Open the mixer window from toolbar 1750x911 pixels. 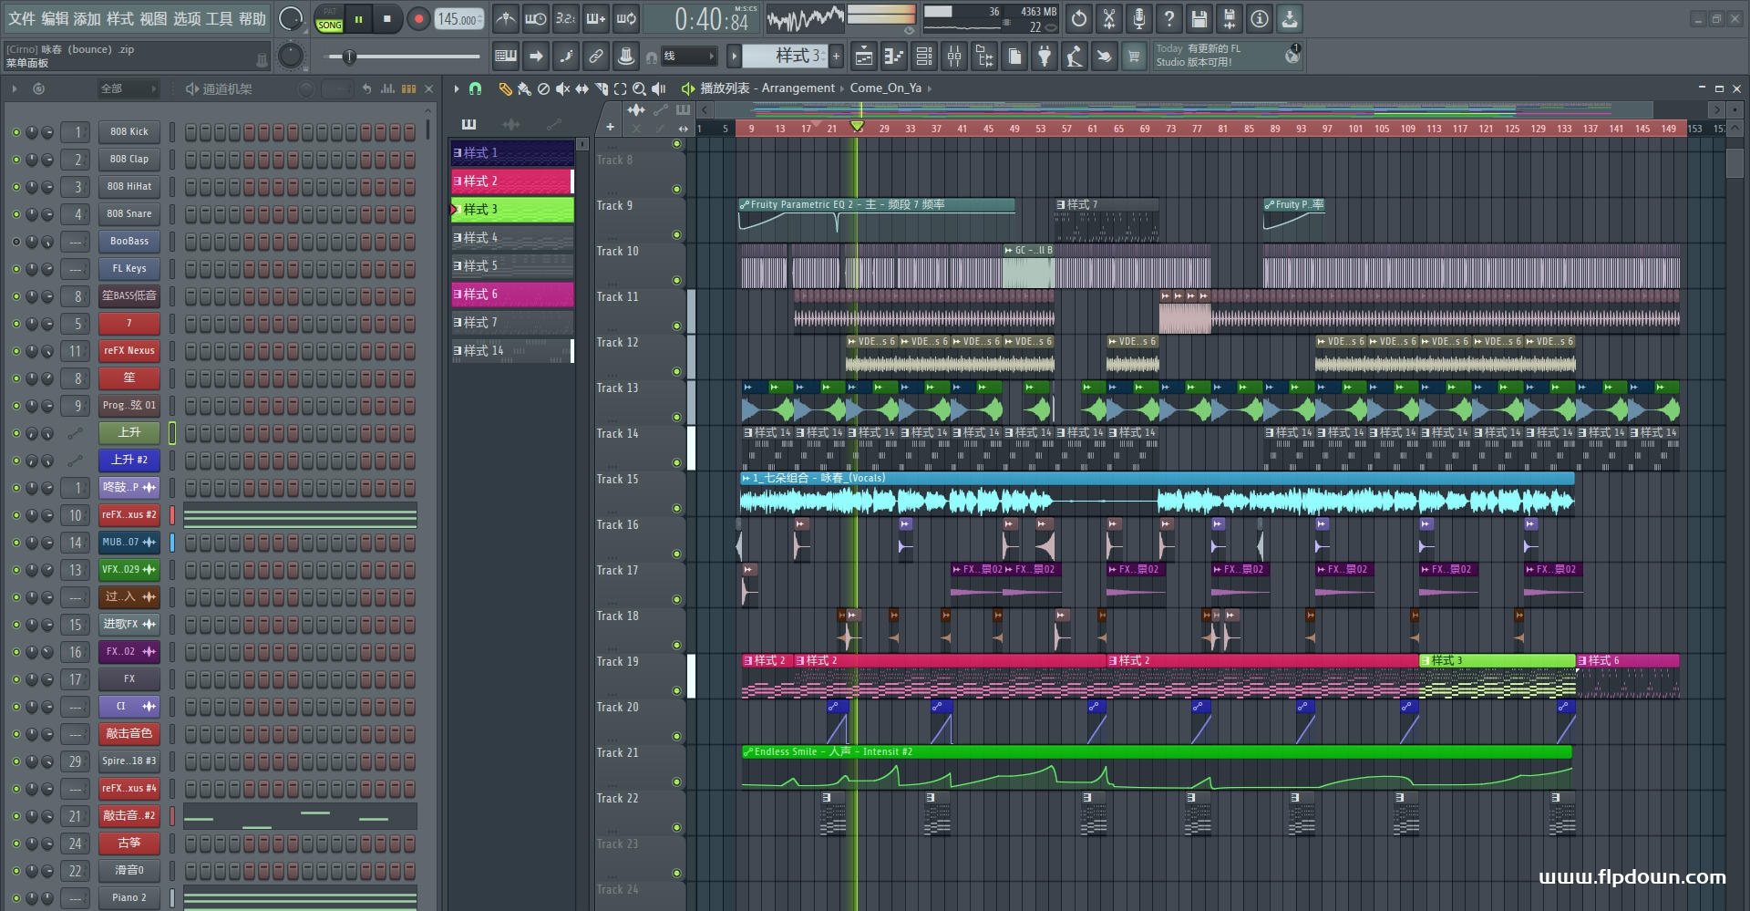pyautogui.click(x=954, y=57)
